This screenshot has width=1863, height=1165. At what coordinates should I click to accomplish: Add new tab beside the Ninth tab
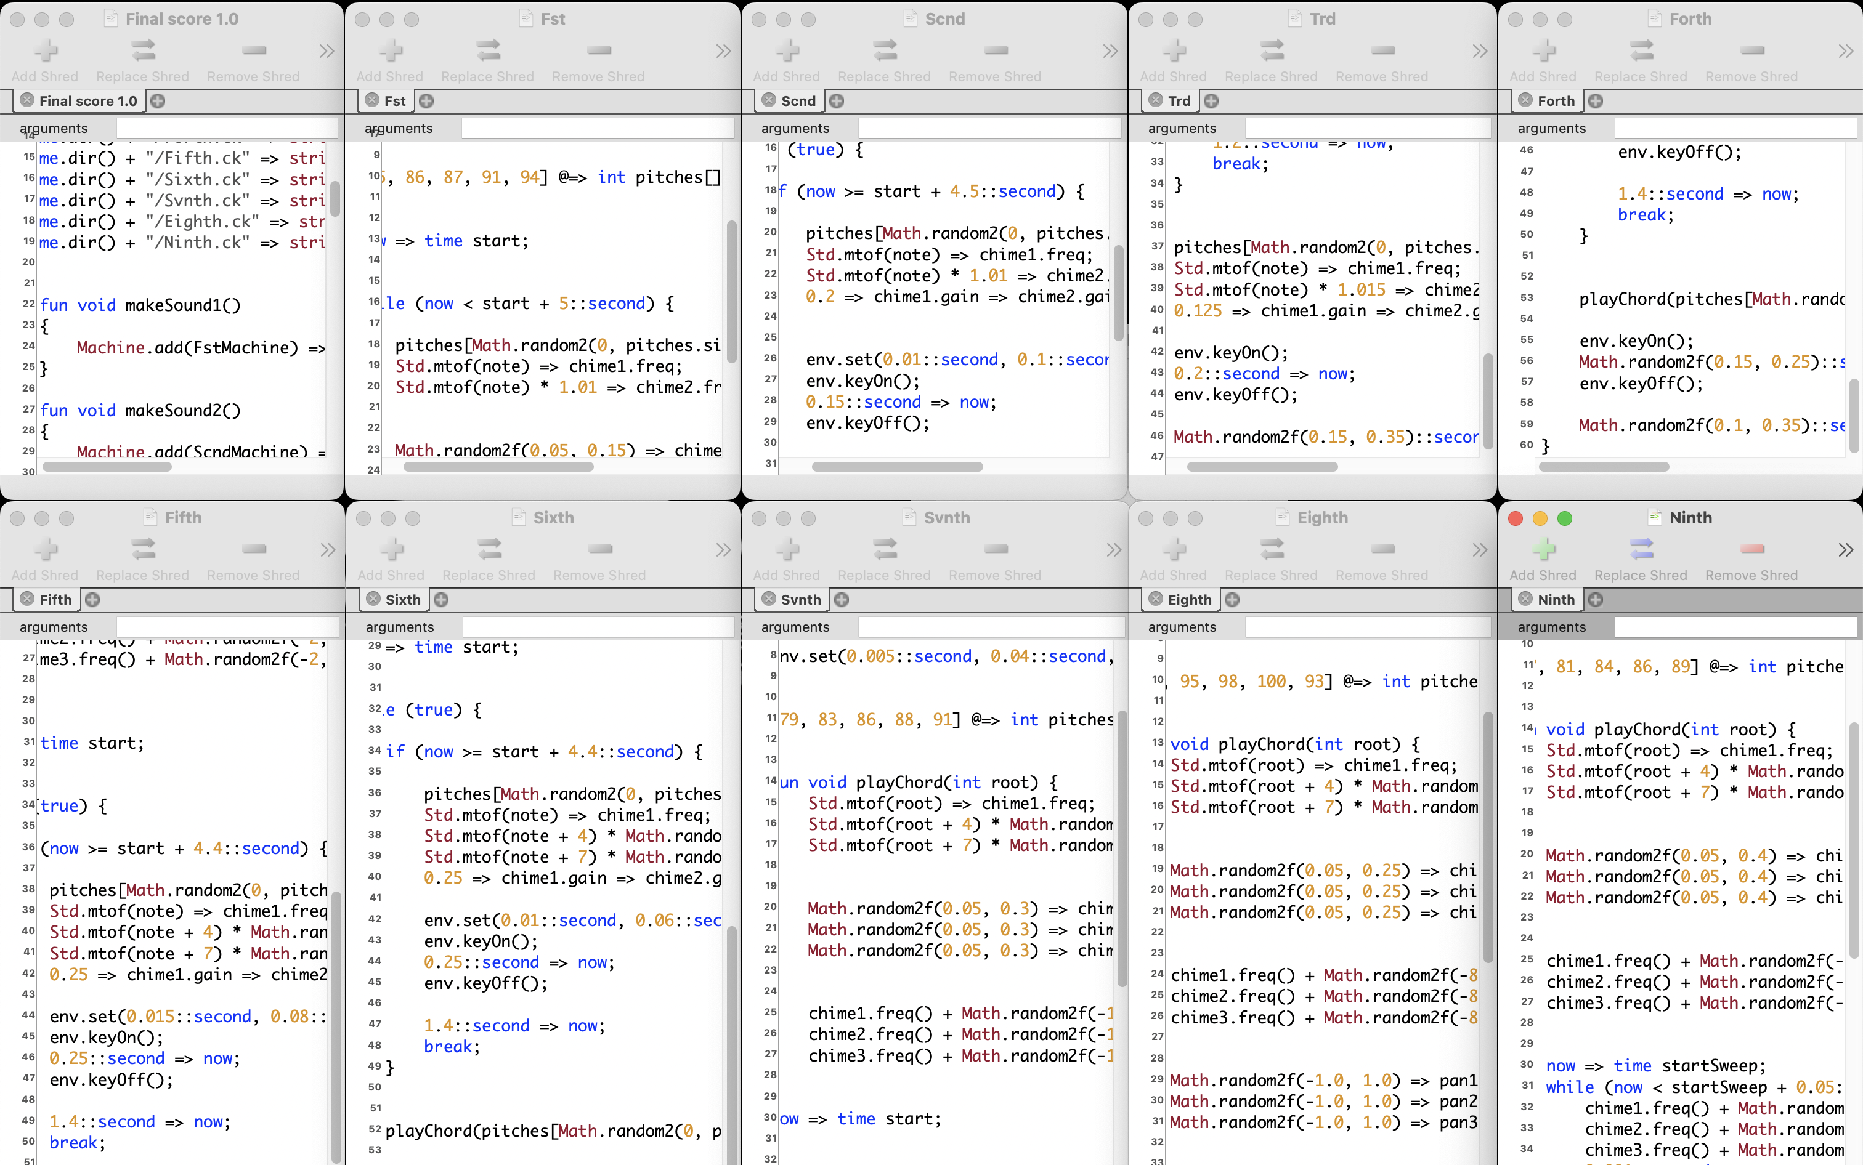[x=1596, y=600]
